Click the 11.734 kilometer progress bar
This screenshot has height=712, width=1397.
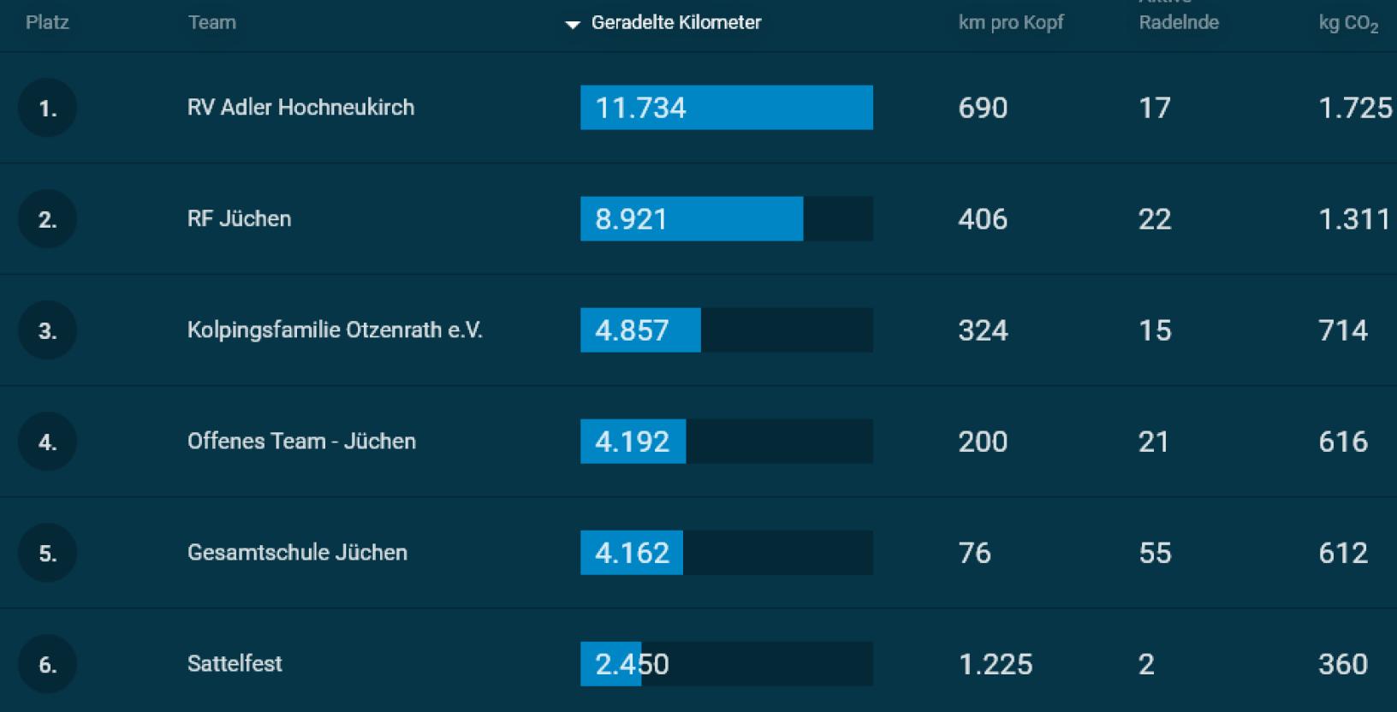pyautogui.click(x=726, y=108)
